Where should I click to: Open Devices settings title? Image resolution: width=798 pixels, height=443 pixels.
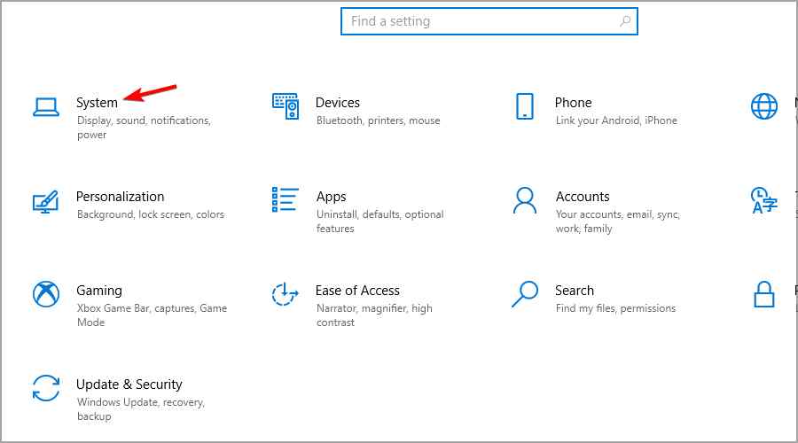[x=338, y=102]
